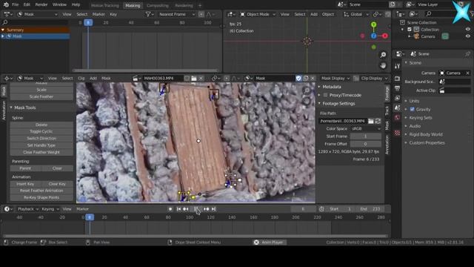Image resolution: width=474 pixels, height=267 pixels.
Task: Open the Window menu
Action: [x=59, y=5]
